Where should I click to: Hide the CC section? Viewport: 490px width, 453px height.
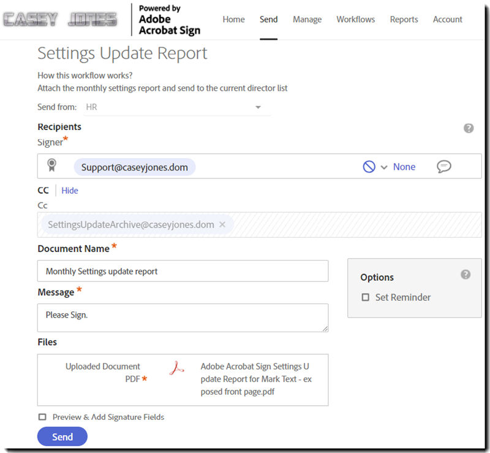click(69, 191)
